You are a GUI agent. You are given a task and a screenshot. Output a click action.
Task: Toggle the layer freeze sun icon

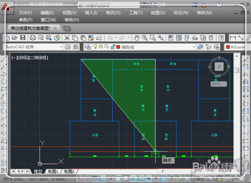[x=101, y=47]
